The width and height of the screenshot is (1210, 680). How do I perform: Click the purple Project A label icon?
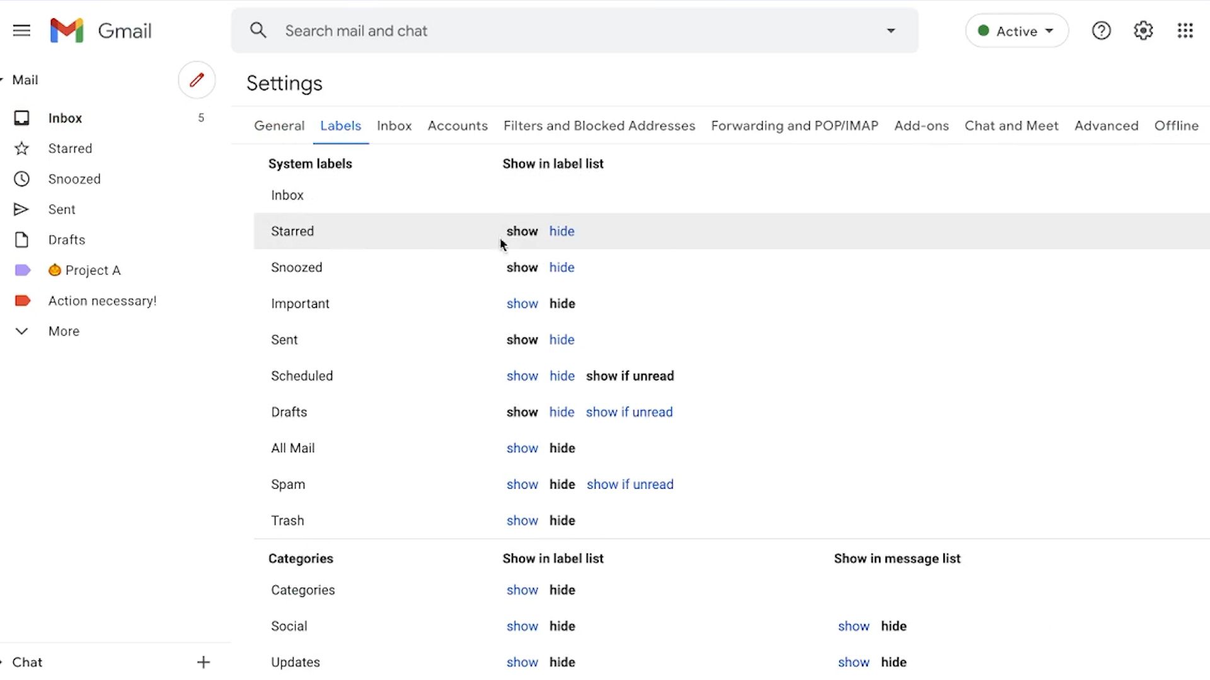[x=23, y=270]
